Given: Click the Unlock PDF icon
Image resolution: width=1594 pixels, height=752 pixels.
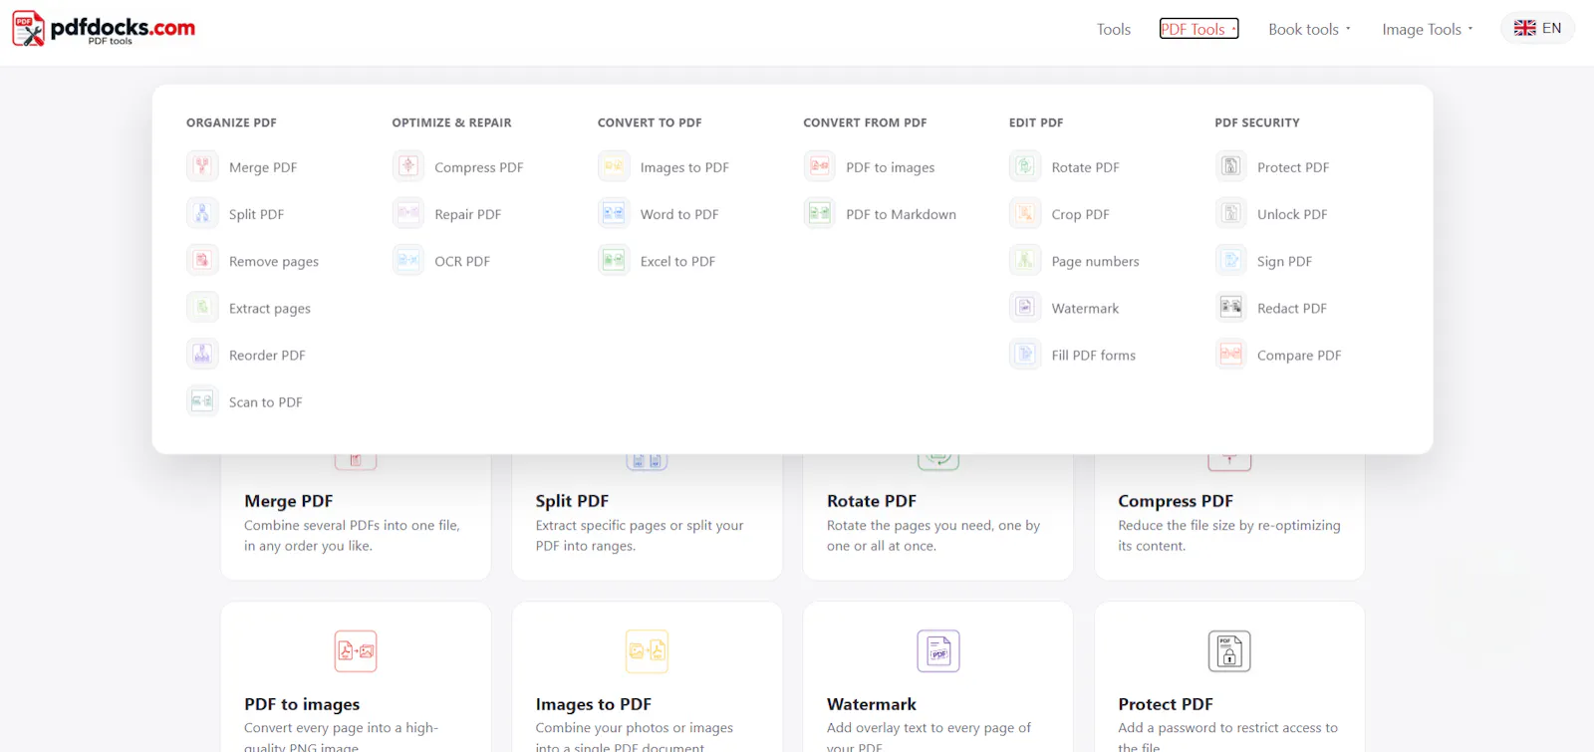Looking at the screenshot, I should 1231,213.
